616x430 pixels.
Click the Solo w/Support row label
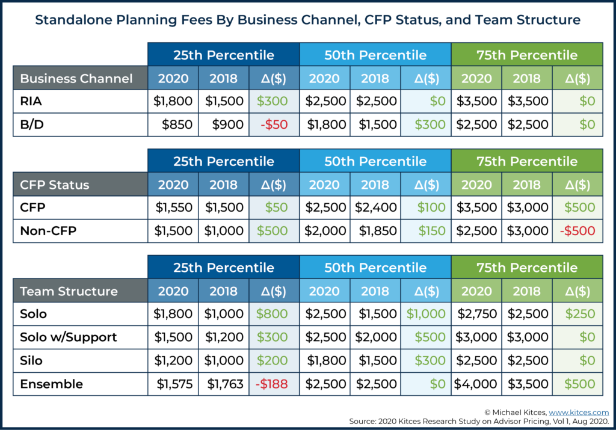click(x=69, y=337)
